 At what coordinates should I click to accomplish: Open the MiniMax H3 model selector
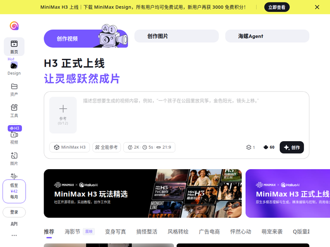(69, 147)
